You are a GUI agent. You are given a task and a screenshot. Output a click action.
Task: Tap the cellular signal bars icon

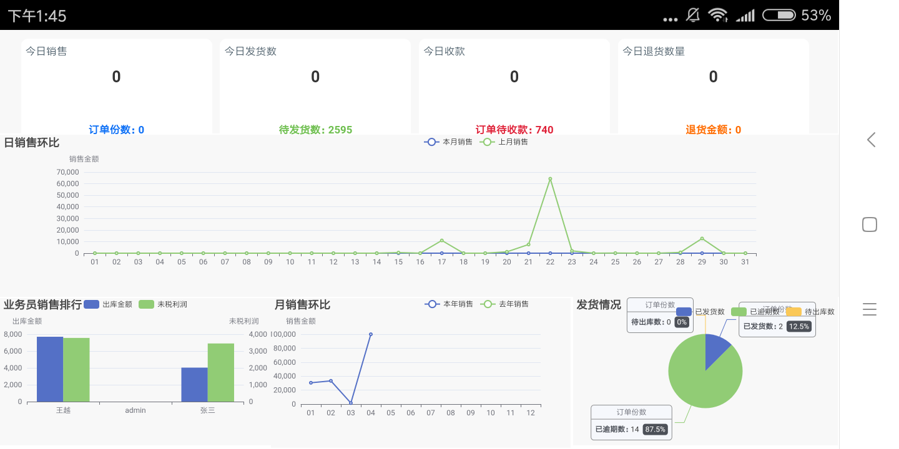pos(745,16)
